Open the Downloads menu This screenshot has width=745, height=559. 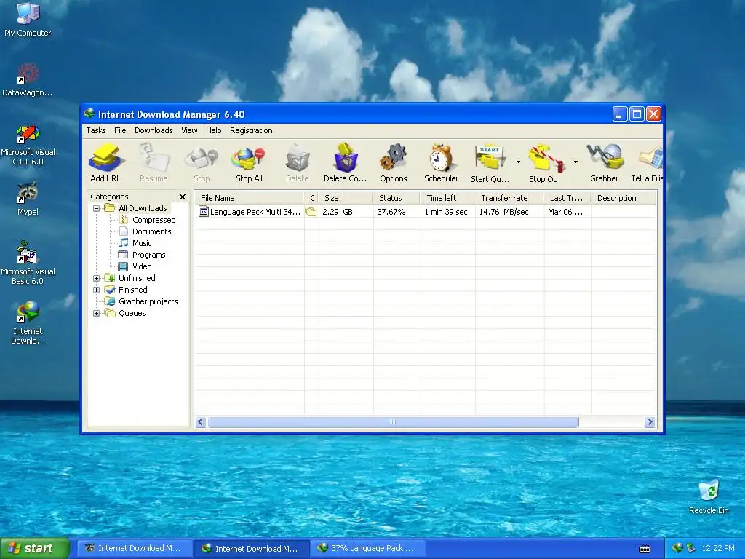click(x=154, y=130)
